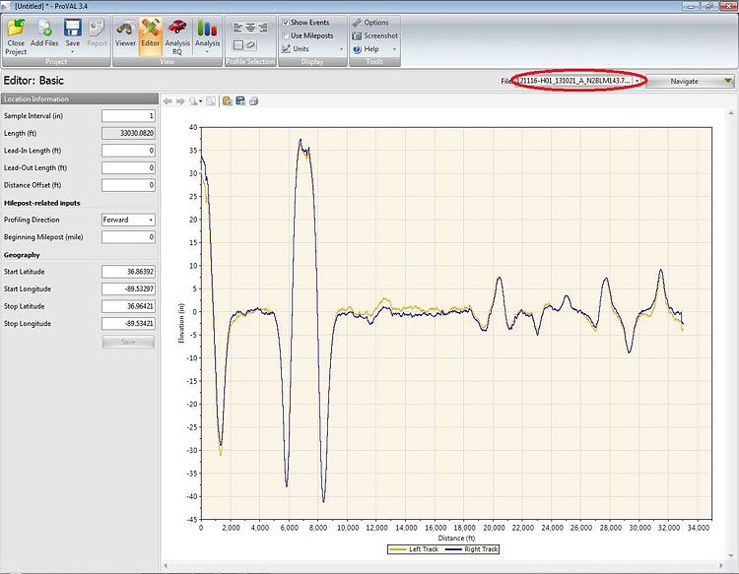Save chart image icon
This screenshot has height=574, width=739.
click(x=240, y=101)
